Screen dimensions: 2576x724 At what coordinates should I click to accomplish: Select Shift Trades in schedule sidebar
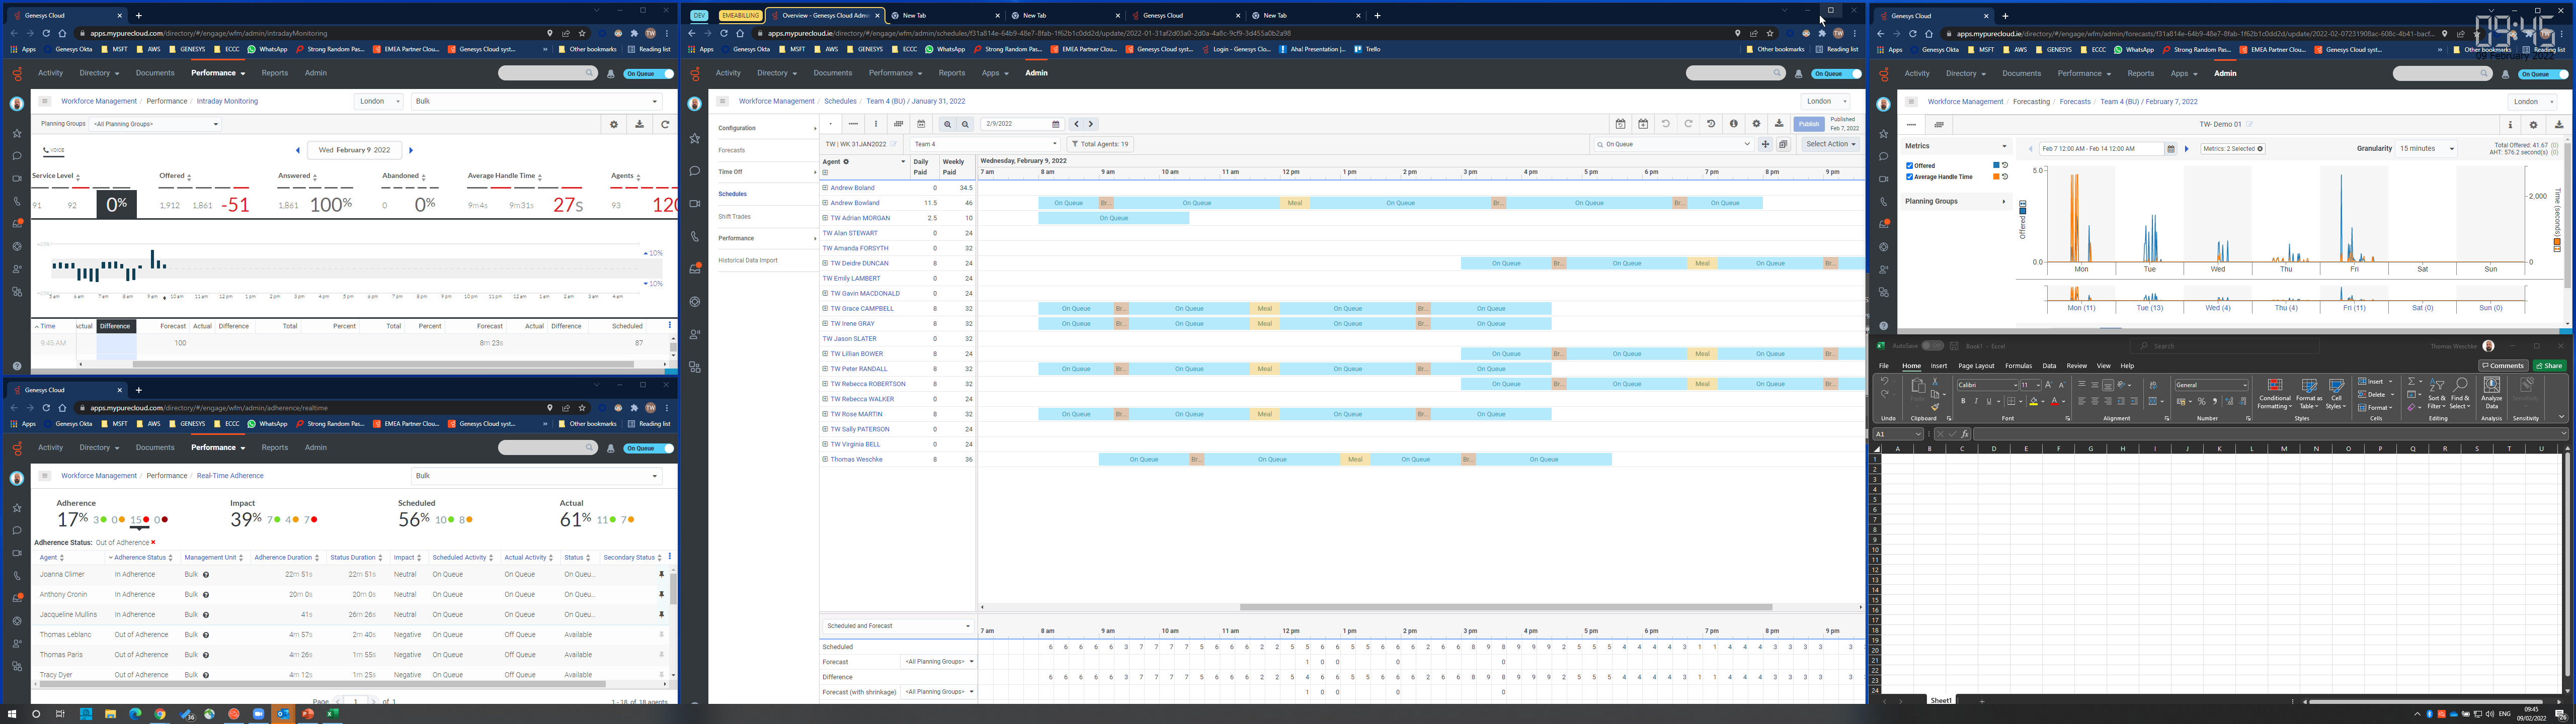734,216
